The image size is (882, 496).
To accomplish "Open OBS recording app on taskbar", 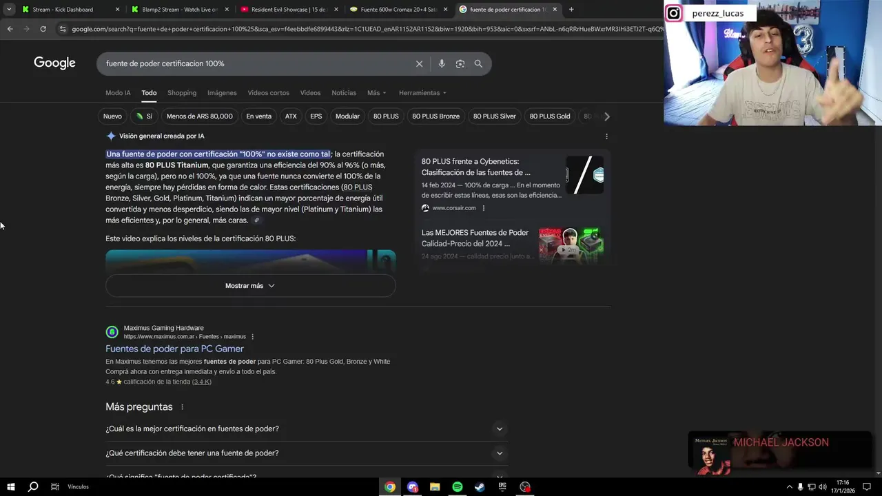I will [x=525, y=487].
